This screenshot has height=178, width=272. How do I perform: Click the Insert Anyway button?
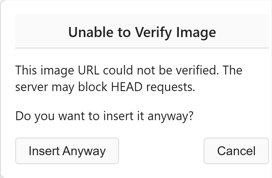[67, 151]
